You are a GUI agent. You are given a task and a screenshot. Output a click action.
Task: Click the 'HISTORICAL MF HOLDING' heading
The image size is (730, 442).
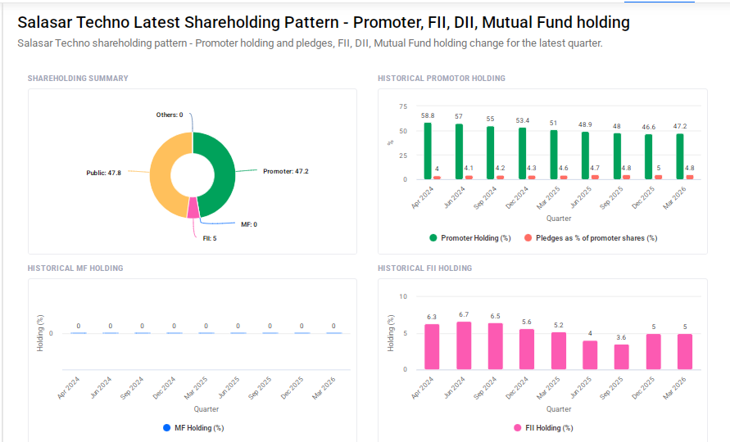coord(75,268)
